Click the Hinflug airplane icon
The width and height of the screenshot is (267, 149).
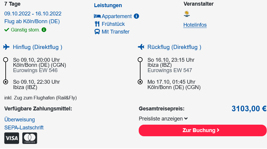(6, 47)
